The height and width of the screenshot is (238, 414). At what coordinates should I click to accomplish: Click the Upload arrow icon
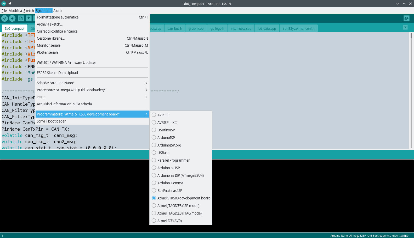click(12, 18)
